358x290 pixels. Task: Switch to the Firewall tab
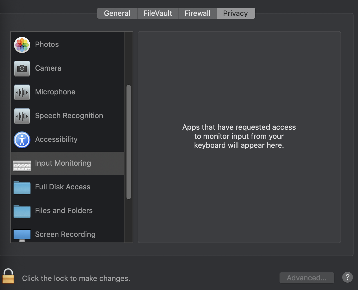pyautogui.click(x=198, y=13)
